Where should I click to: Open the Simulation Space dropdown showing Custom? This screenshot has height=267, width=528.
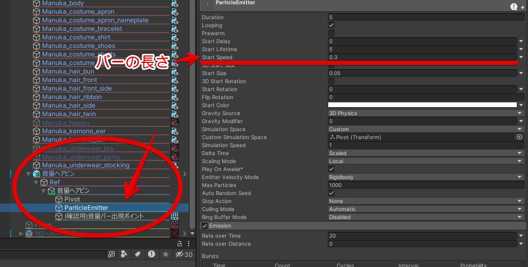426,130
